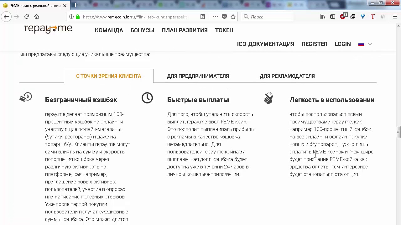Click the Легкость в использовании heading

pos(332,100)
